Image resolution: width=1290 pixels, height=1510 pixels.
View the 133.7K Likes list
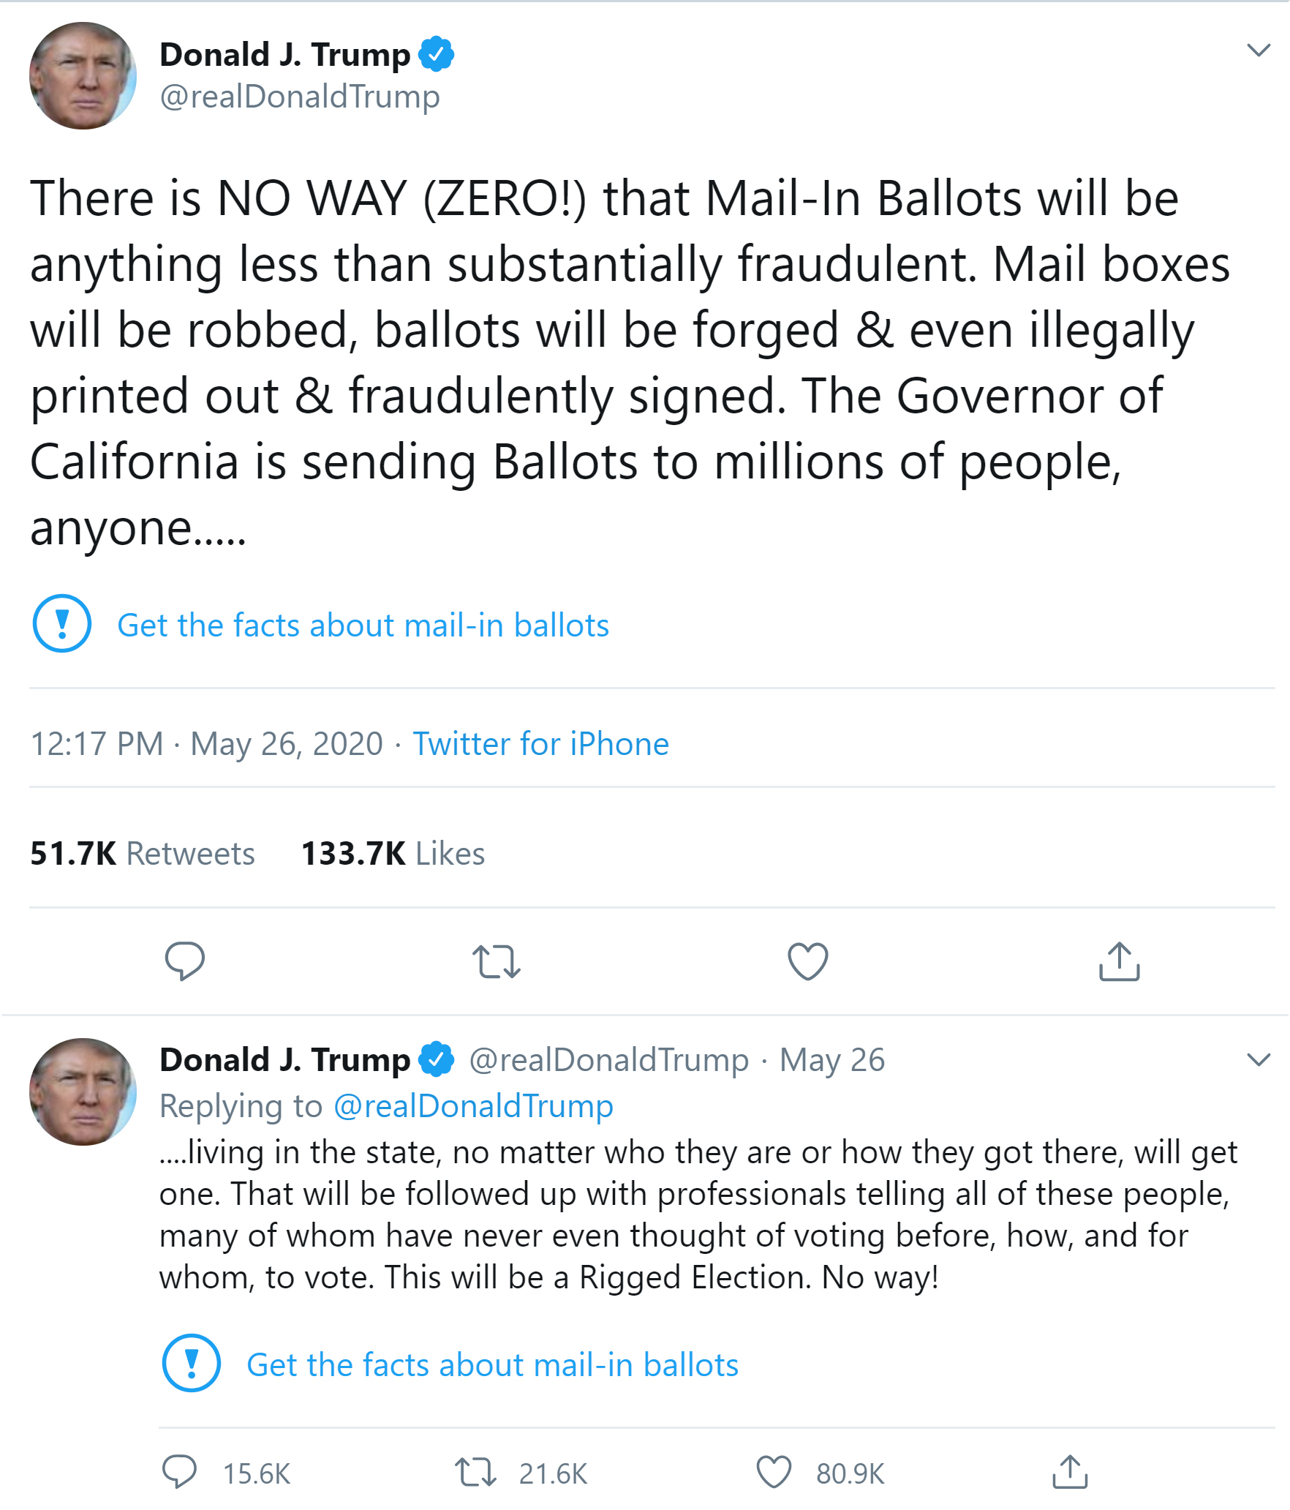pyautogui.click(x=393, y=854)
